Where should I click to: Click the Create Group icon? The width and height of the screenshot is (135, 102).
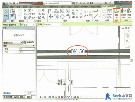coord(110,11)
